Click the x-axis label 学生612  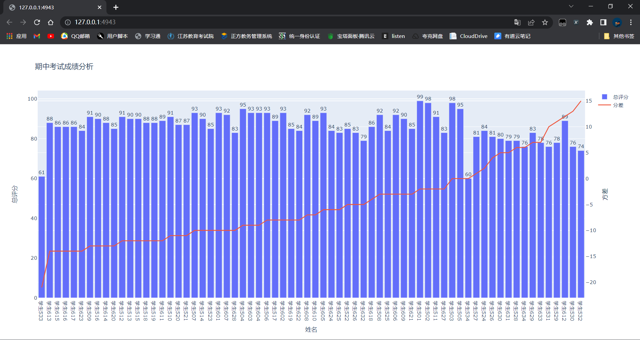(564, 311)
